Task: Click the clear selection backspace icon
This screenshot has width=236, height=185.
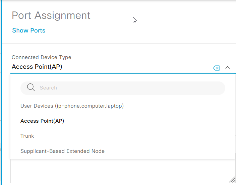Action: pos(217,68)
